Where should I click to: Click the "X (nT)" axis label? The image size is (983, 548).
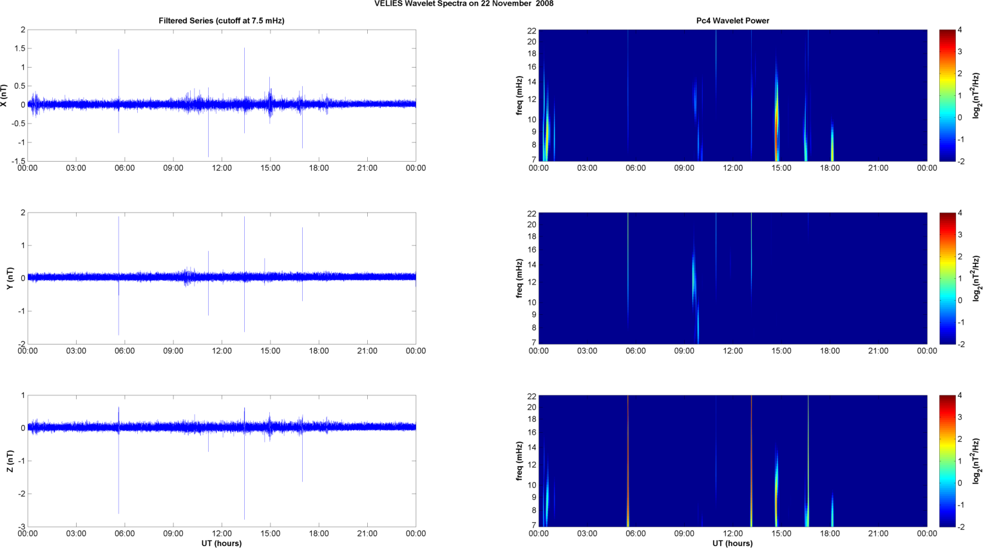[4, 95]
